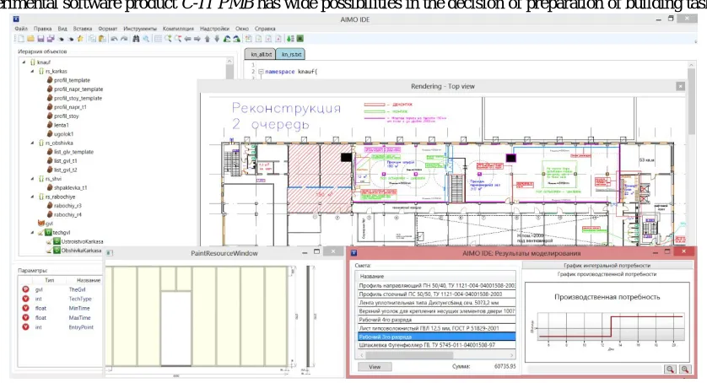The image size is (707, 383).
Task: Maximize the PaintResourceWindow
Action: click(317, 251)
